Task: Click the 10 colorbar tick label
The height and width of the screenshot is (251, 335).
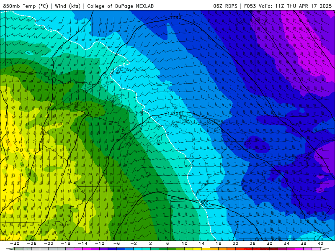Action: [x=185, y=243]
